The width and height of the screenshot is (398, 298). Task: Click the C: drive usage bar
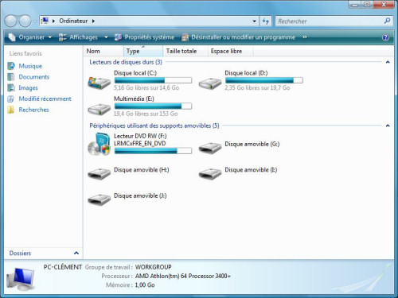153,80
